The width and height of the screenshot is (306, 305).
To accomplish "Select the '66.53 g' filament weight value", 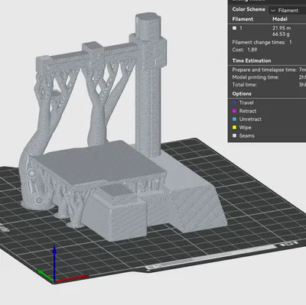I will (x=281, y=34).
